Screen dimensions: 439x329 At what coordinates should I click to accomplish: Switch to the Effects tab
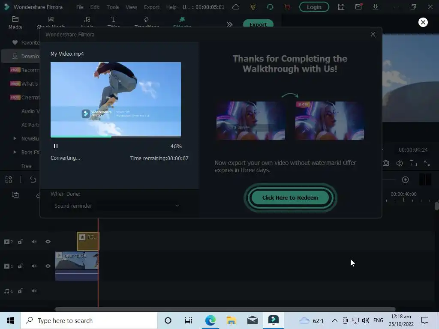(x=182, y=22)
